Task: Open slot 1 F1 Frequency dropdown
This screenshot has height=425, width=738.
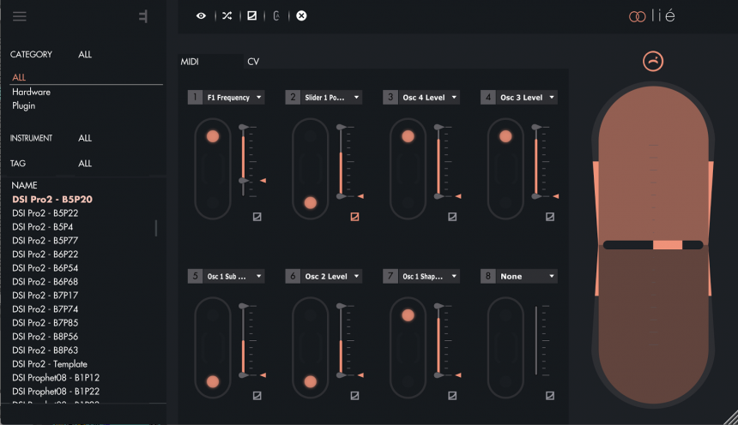Action: (234, 98)
